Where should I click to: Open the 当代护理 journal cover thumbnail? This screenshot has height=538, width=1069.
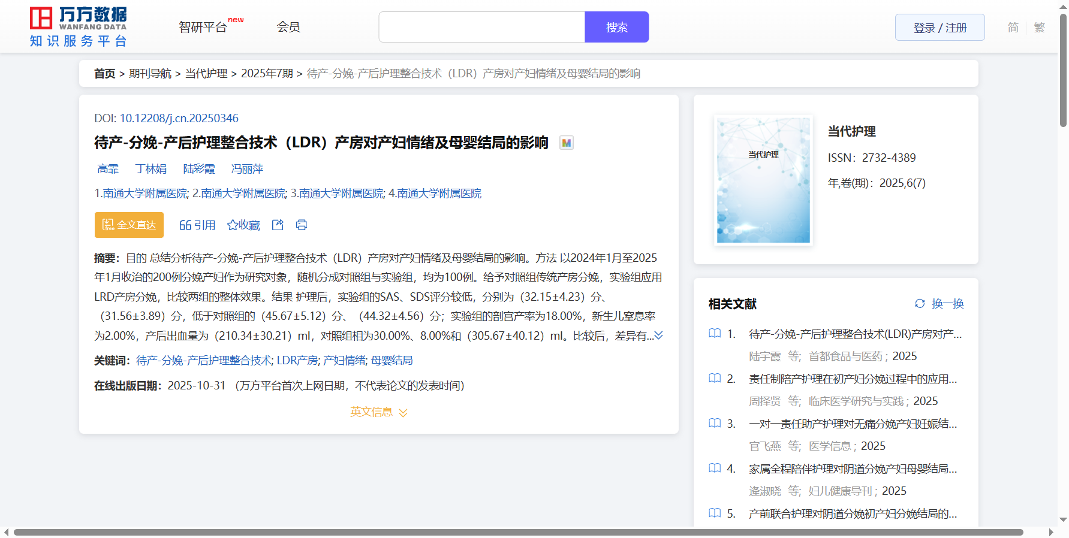tap(763, 180)
